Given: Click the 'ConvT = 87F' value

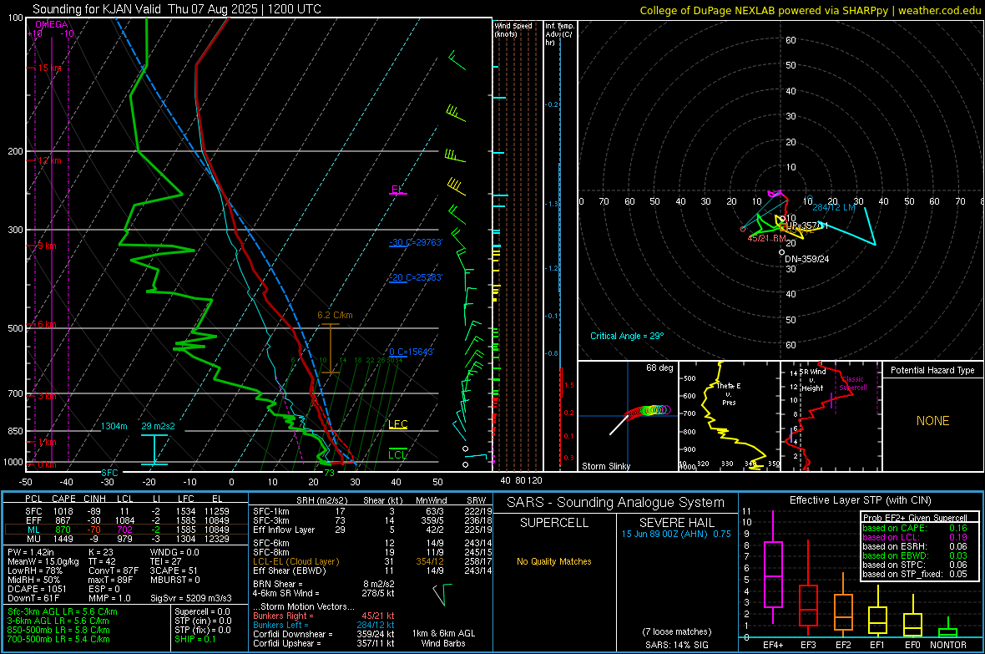Looking at the screenshot, I should tap(113, 570).
